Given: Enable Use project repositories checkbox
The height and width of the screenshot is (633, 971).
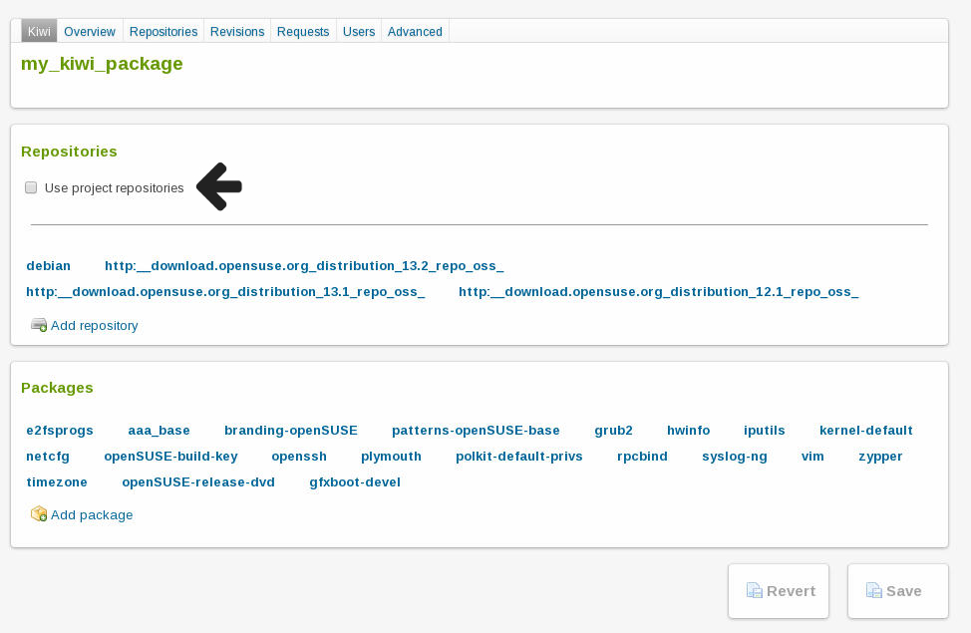Looking at the screenshot, I should tap(31, 187).
